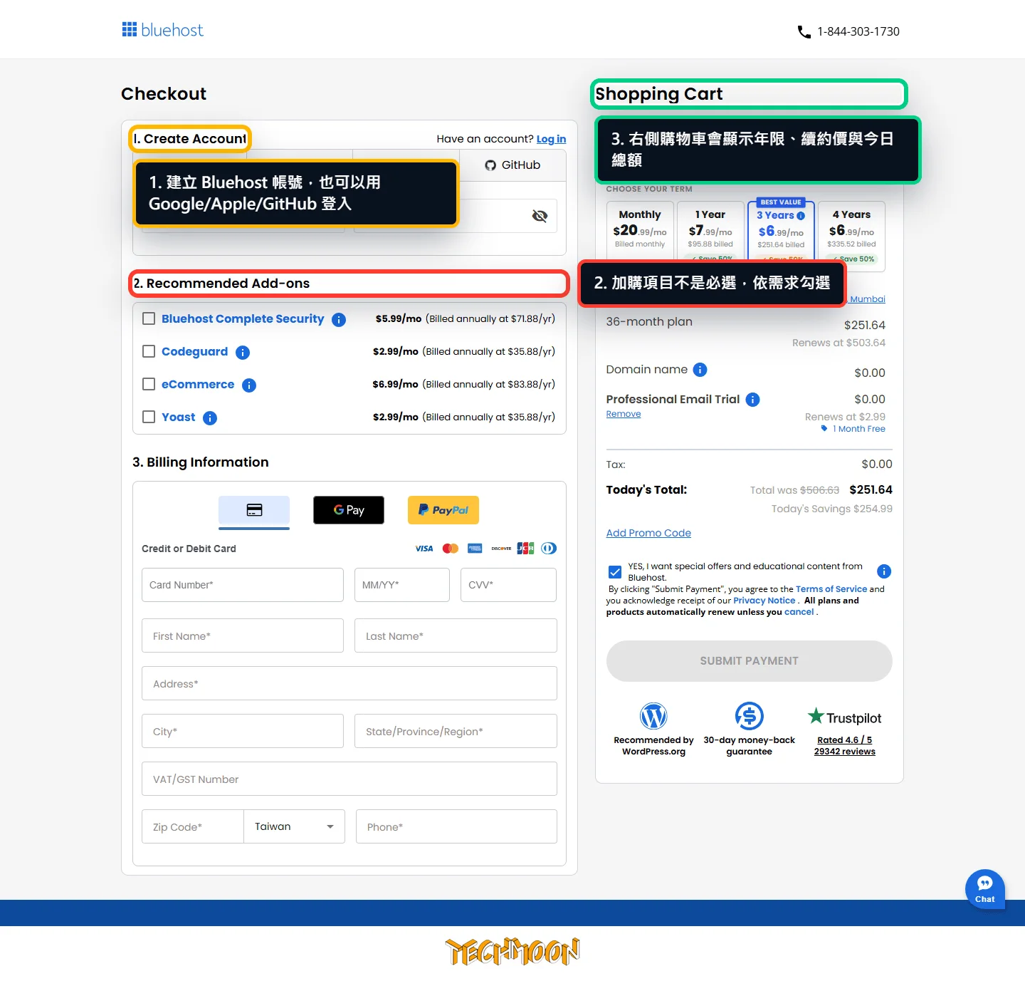Uncheck the special offers consent checkbox
The image size is (1025, 981).
pyautogui.click(x=615, y=571)
